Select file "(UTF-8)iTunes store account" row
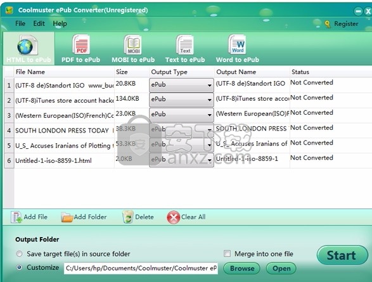The width and height of the screenshot is (372, 282). (x=64, y=100)
